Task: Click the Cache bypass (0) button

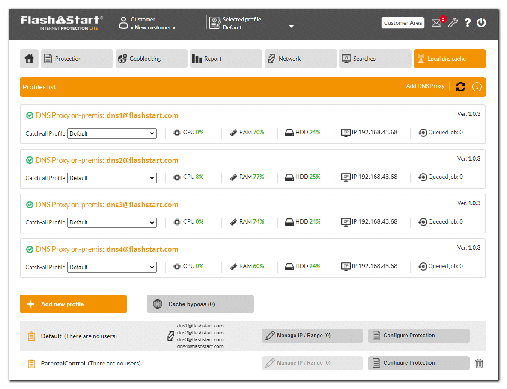Action: 200,304
